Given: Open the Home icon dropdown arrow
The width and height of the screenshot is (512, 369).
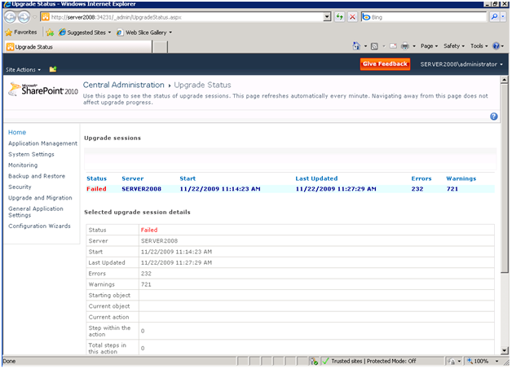Looking at the screenshot, I should [365, 46].
